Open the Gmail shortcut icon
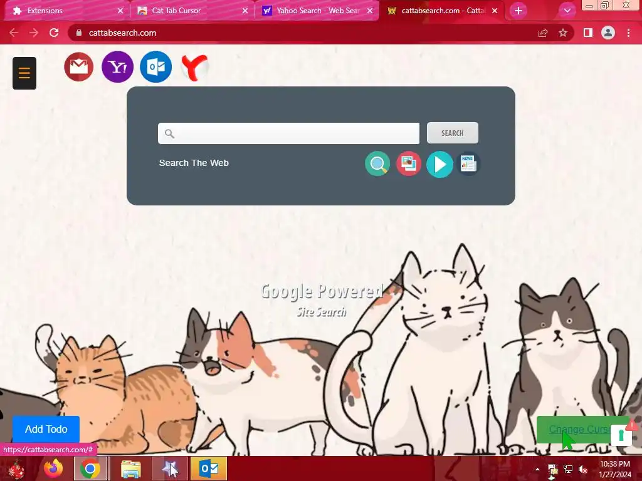The height and width of the screenshot is (481, 642). [78, 66]
